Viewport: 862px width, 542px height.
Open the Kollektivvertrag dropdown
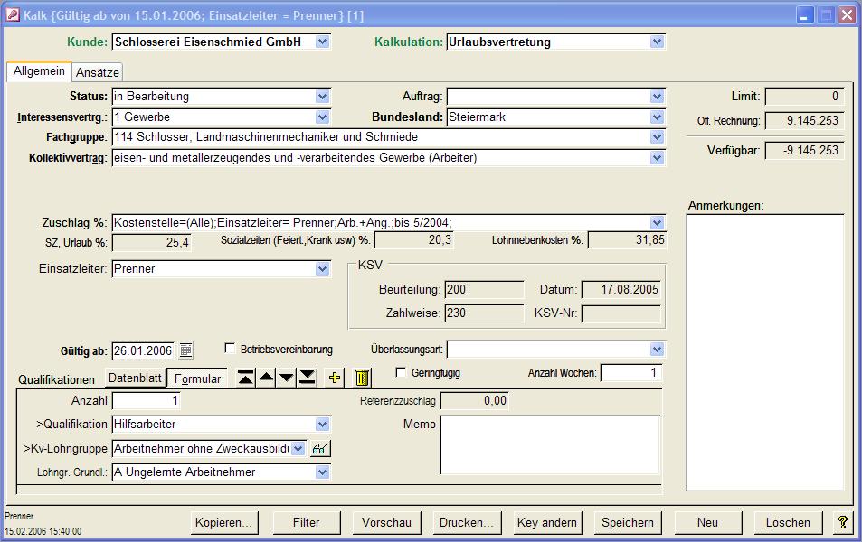(657, 157)
